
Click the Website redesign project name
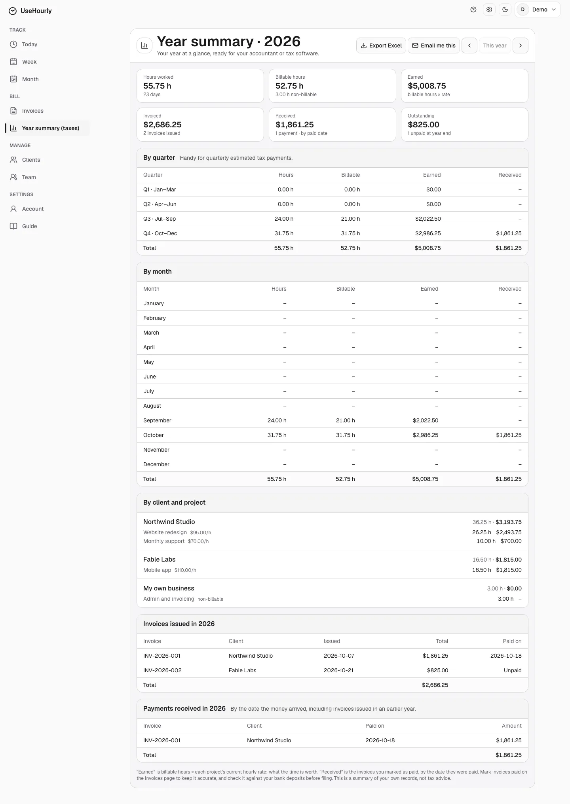pos(165,532)
